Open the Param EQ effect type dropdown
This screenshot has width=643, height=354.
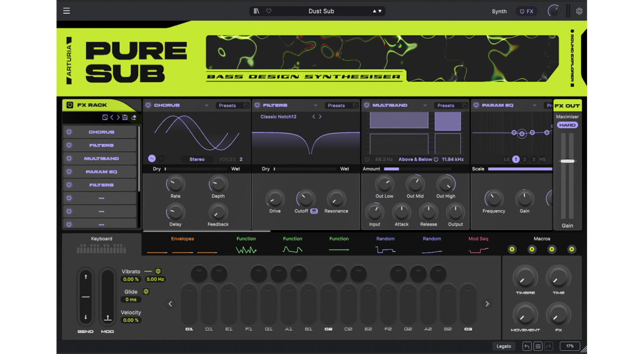click(x=534, y=106)
